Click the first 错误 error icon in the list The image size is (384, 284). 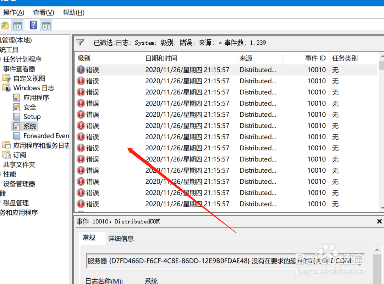(81, 69)
